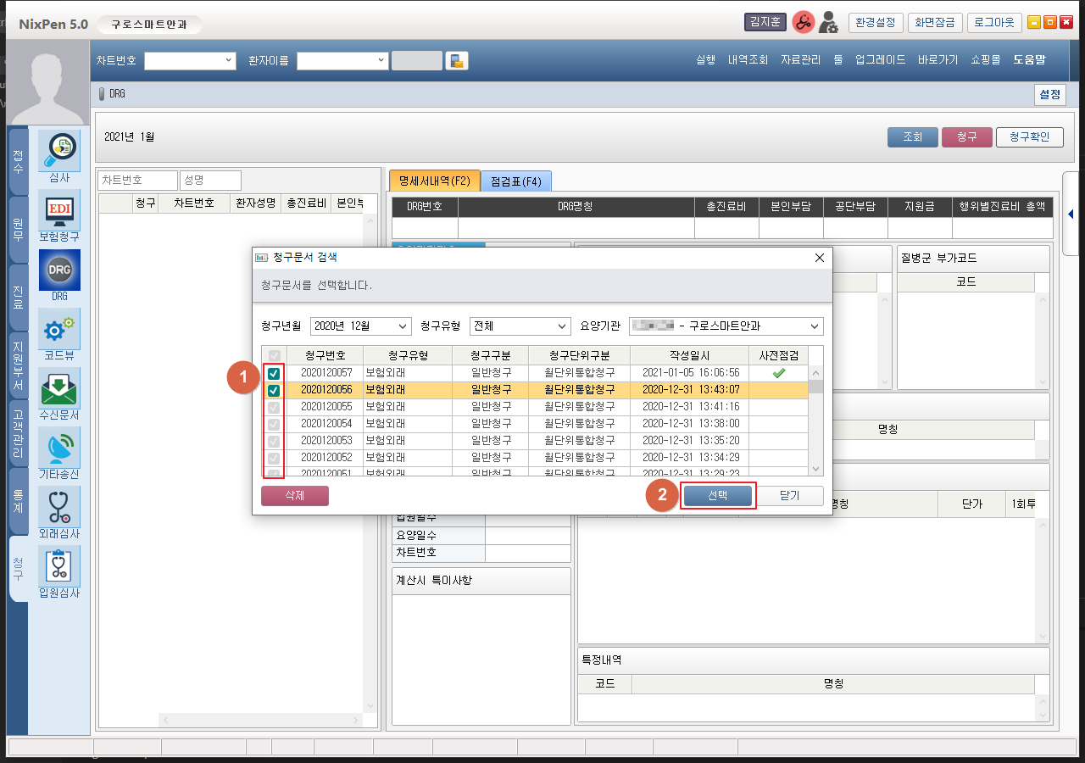The width and height of the screenshot is (1085, 763).
Task: Open 수신문서 envelope icon
Action: tap(59, 389)
